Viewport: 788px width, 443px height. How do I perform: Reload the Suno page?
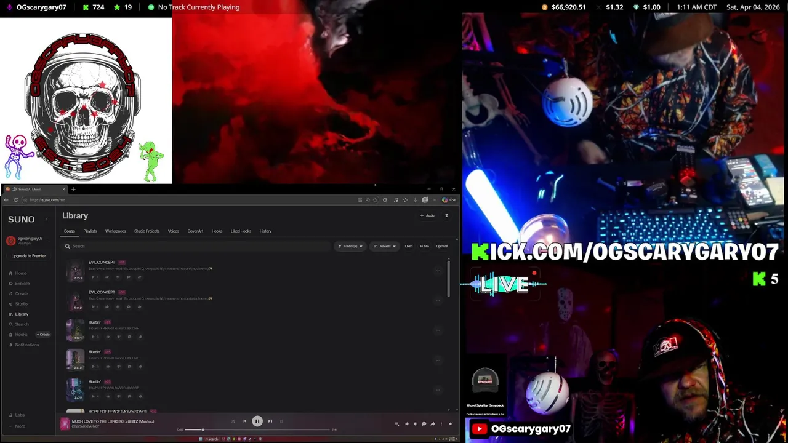coord(15,200)
